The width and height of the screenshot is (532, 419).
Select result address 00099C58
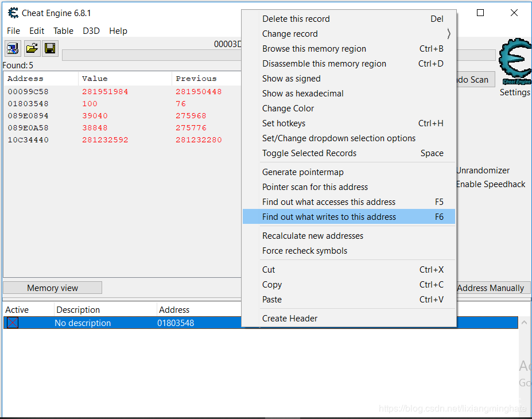pyautogui.click(x=28, y=92)
